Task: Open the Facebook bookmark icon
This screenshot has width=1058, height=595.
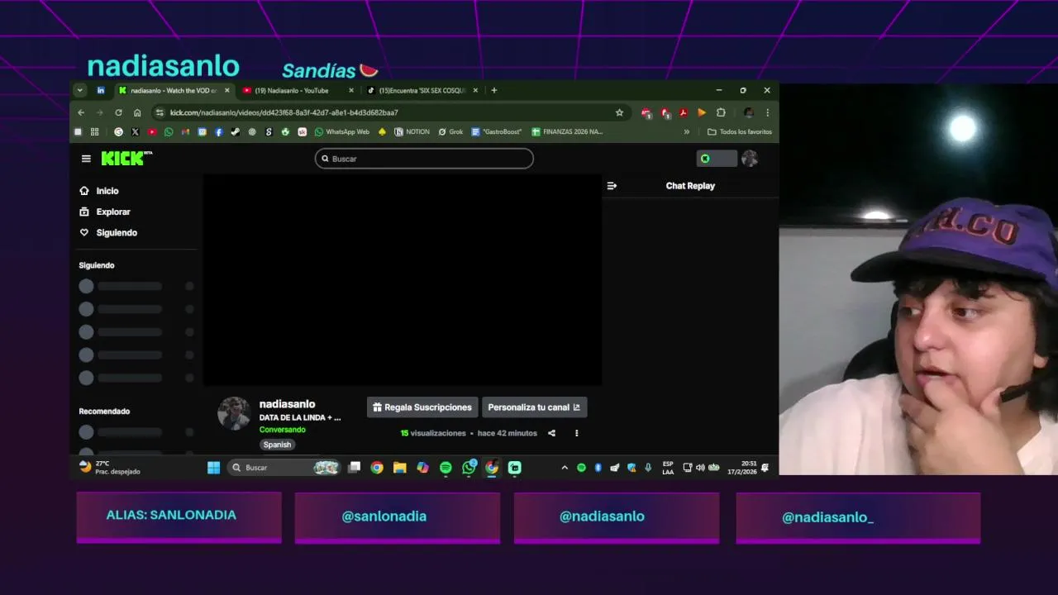Action: pos(219,131)
